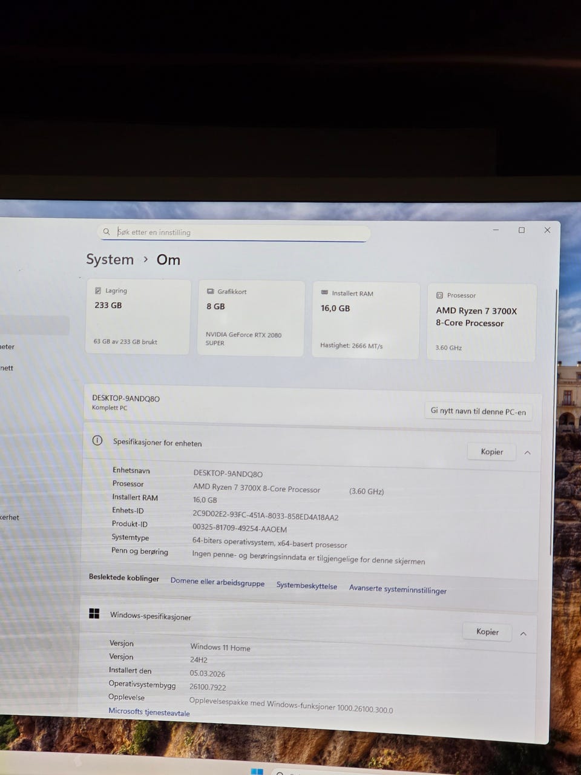Click the Windows logo beside Windows-spesifikasjoner
This screenshot has width=581, height=775.
tap(94, 613)
